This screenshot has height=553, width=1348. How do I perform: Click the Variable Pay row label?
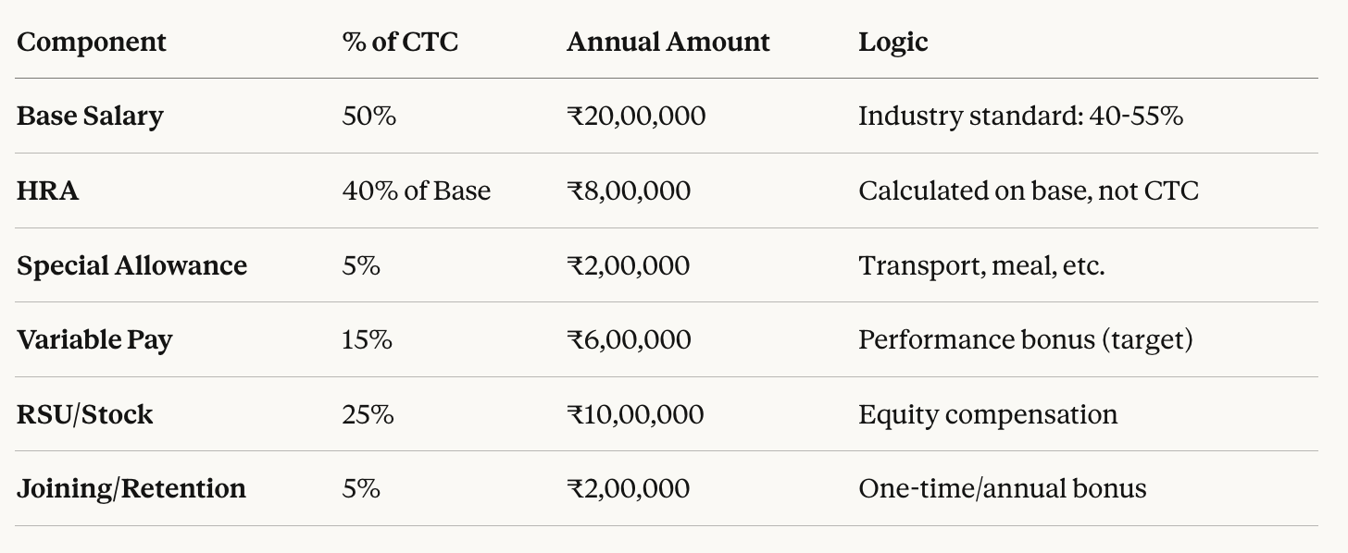[x=94, y=339]
